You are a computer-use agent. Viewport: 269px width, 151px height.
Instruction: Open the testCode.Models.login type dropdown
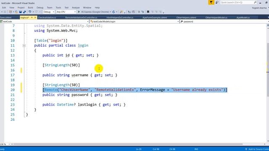pyautogui.click(x=134, y=21)
